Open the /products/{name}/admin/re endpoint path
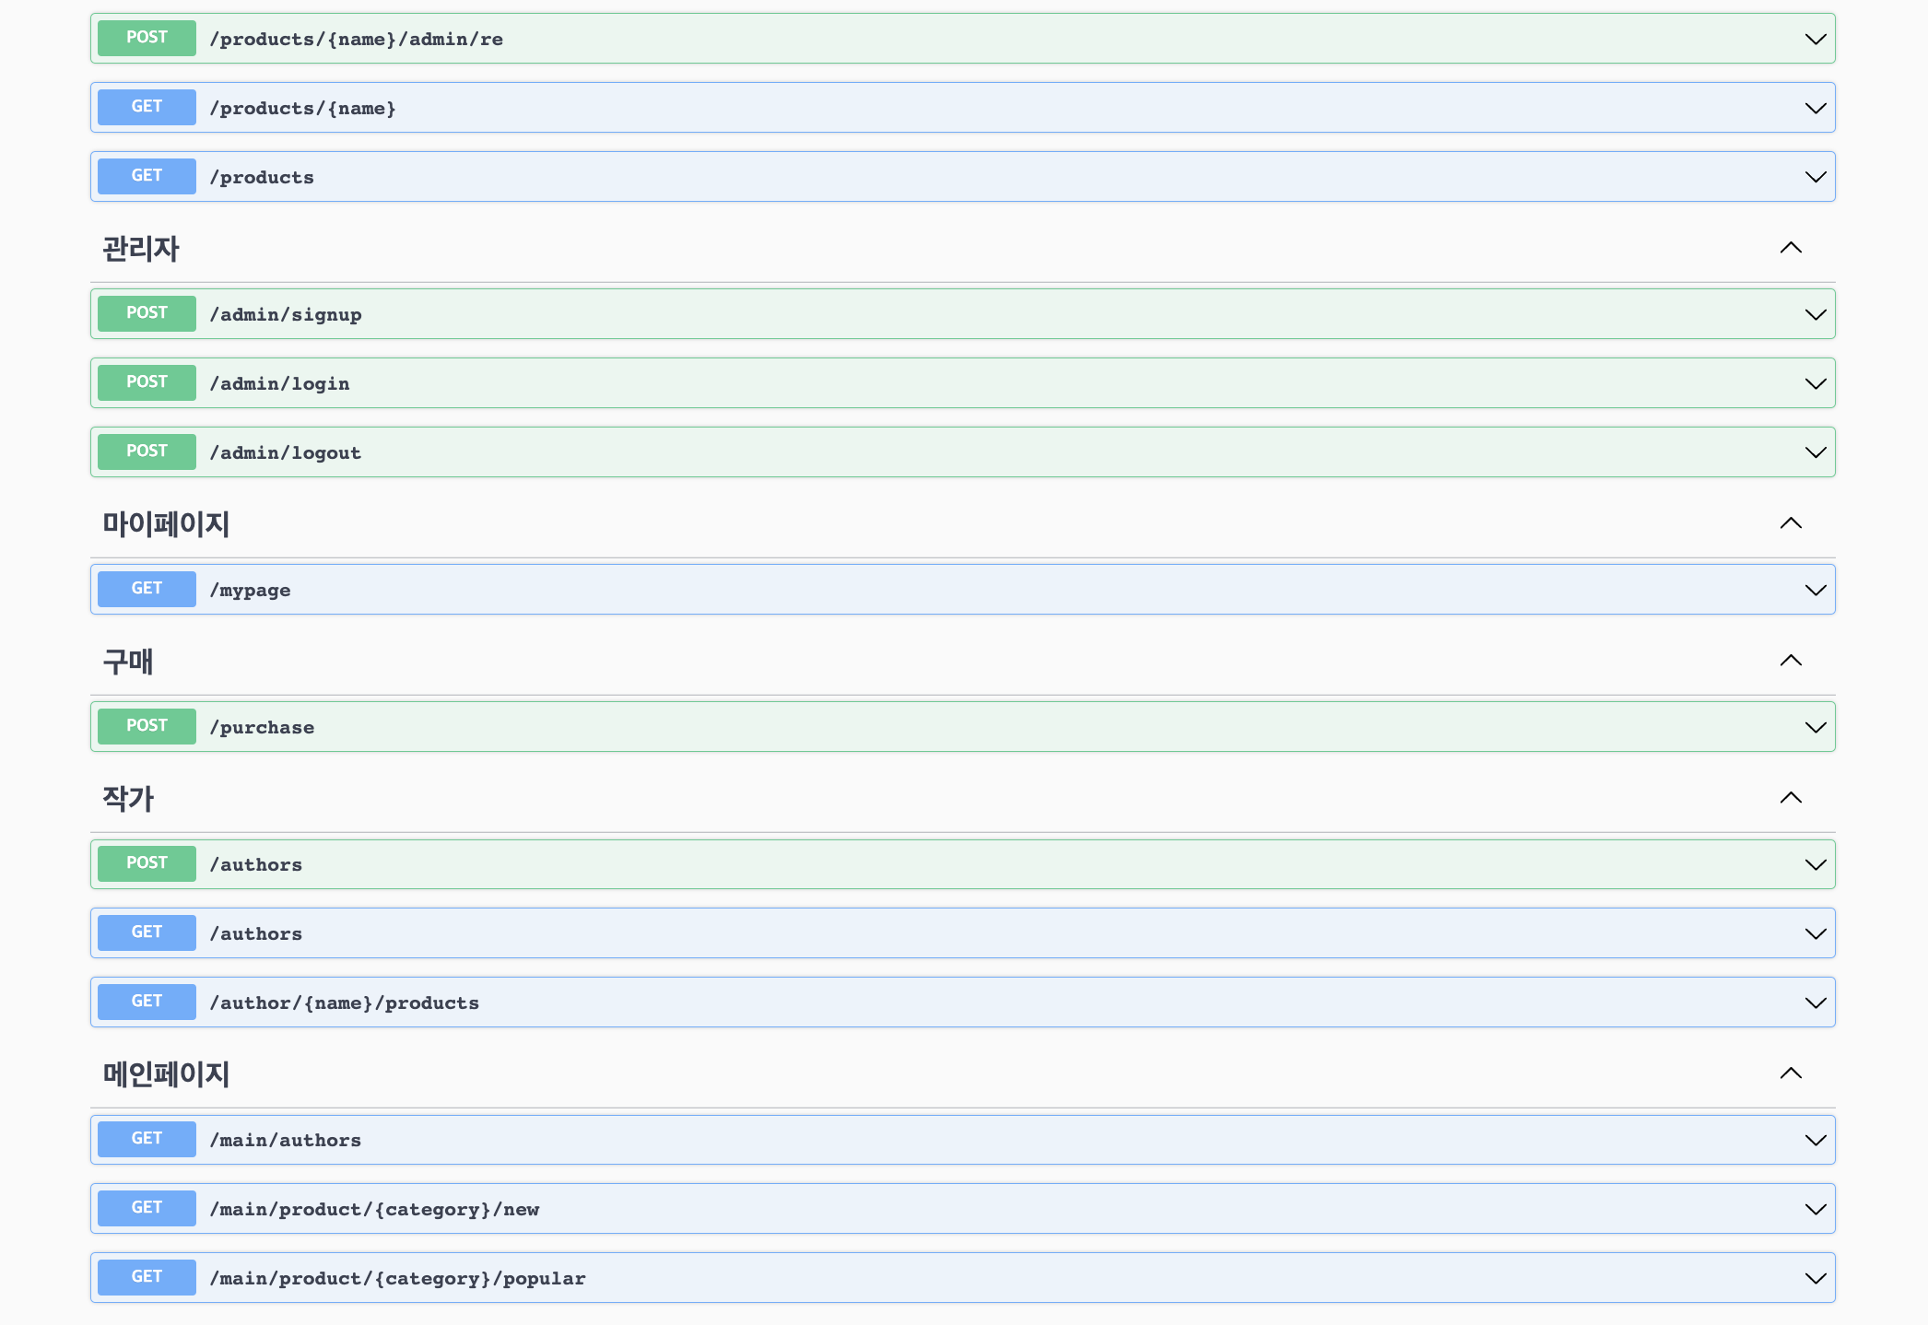The image size is (1928, 1325). pos(356,39)
